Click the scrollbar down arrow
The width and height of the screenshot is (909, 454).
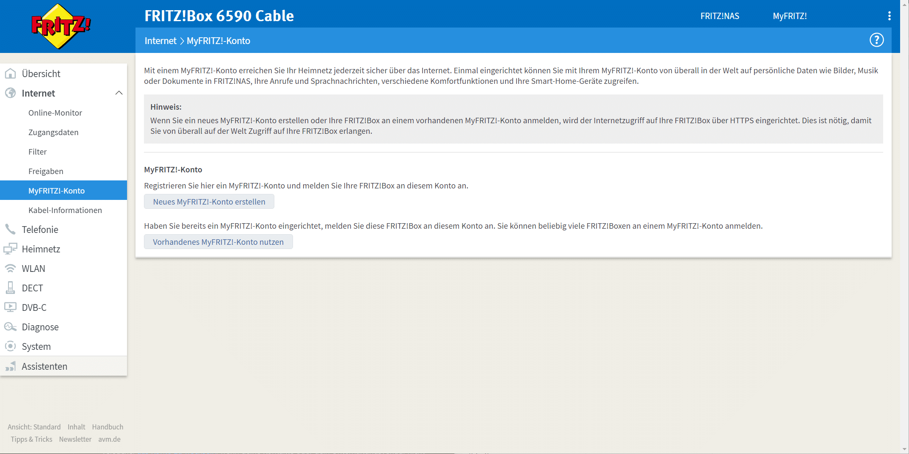[904, 449]
